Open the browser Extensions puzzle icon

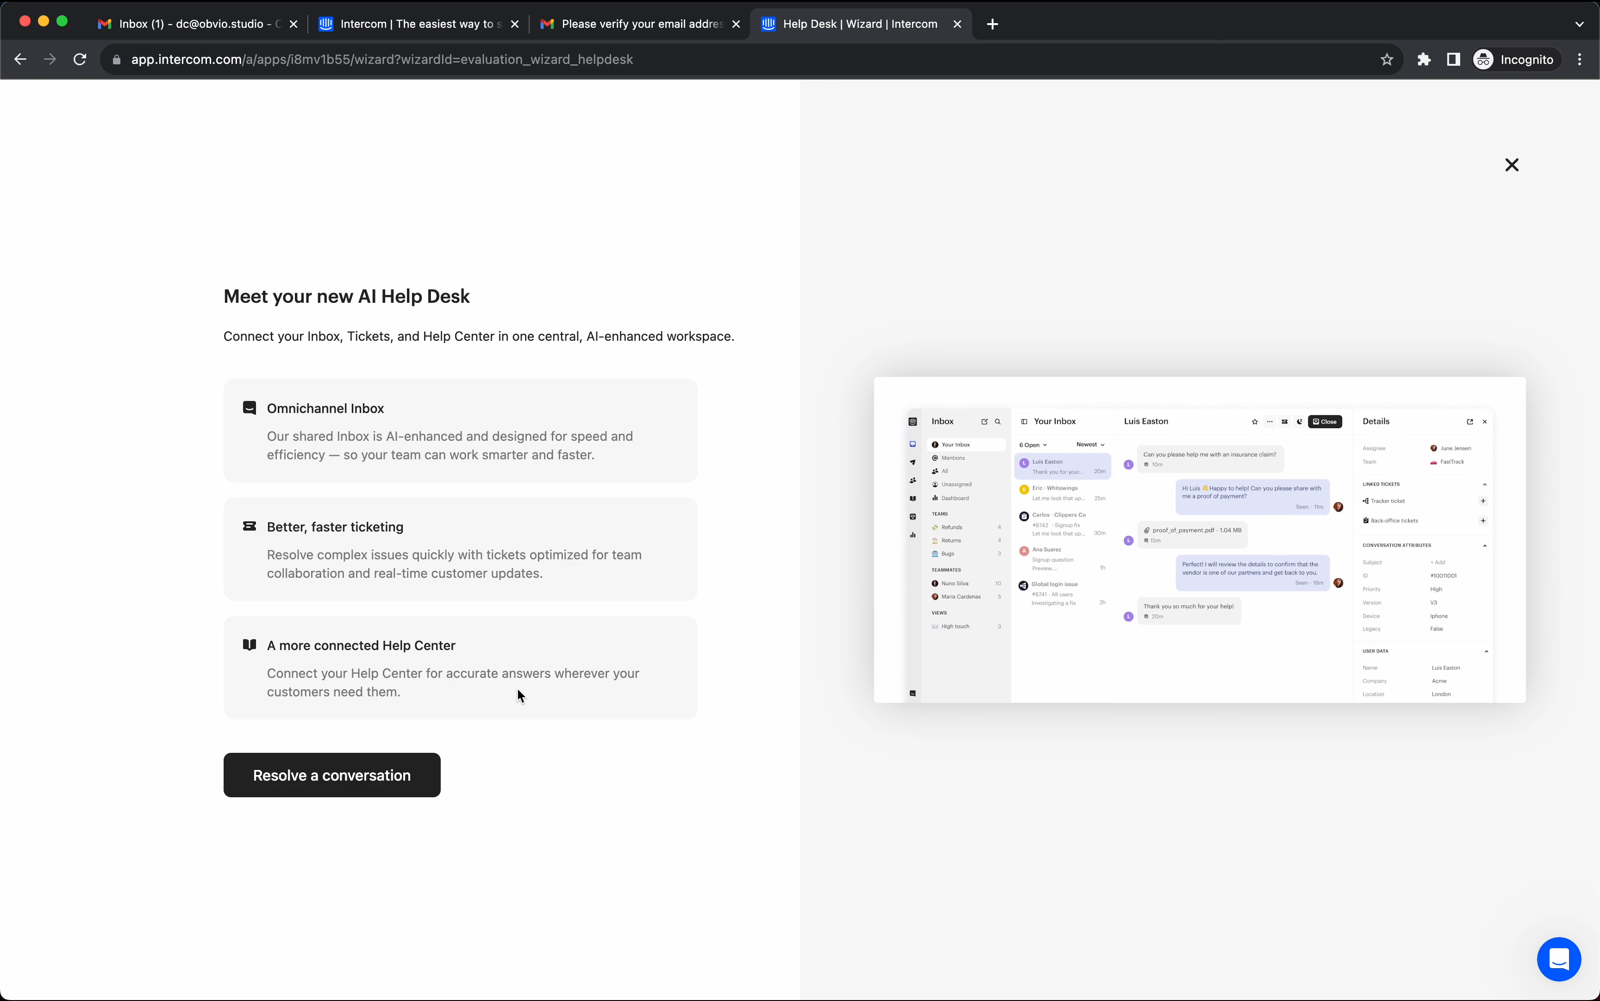coord(1423,60)
